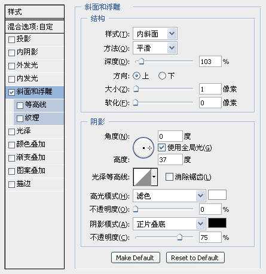
Task: Click the highlight 不透明度(O) slider handle
Action: coord(136,209)
